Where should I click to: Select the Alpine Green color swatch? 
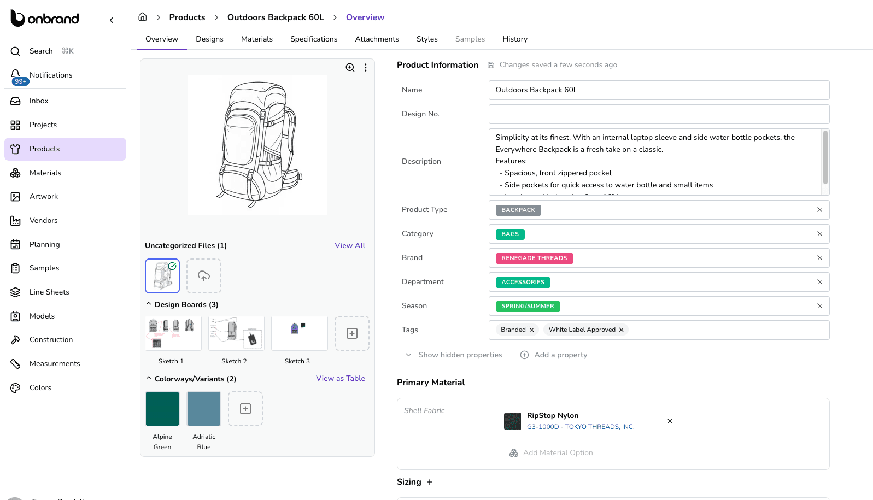coord(162,409)
